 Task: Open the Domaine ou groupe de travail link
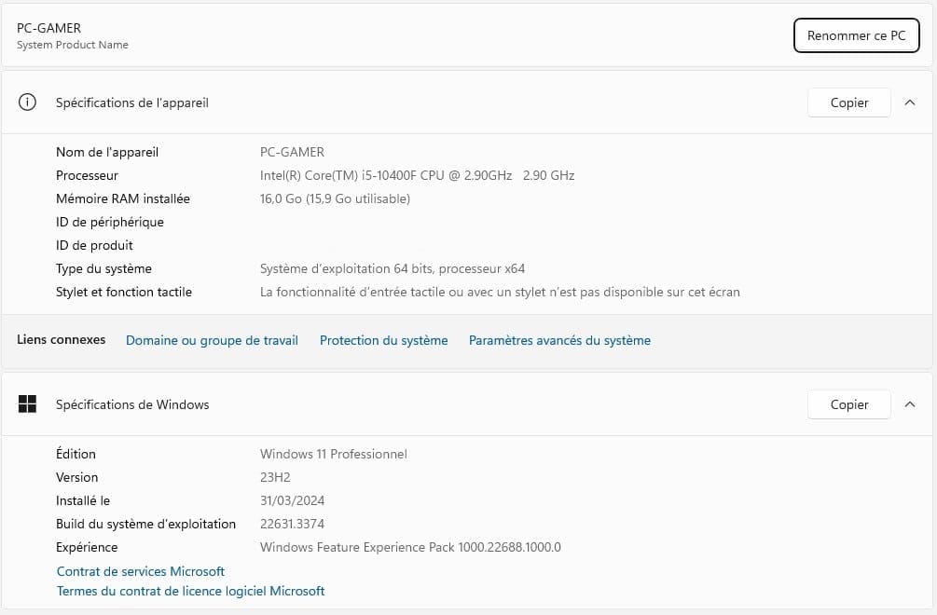pyautogui.click(x=212, y=340)
